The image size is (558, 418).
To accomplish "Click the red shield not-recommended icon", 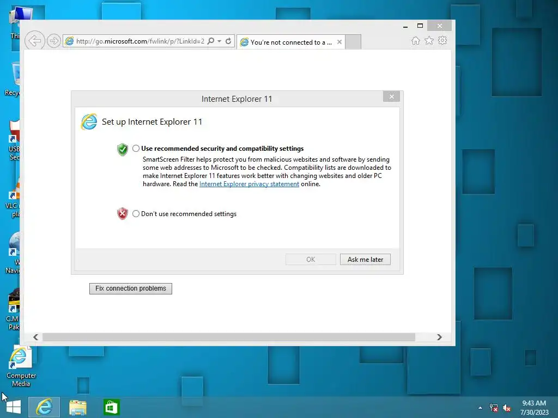I will click(123, 213).
